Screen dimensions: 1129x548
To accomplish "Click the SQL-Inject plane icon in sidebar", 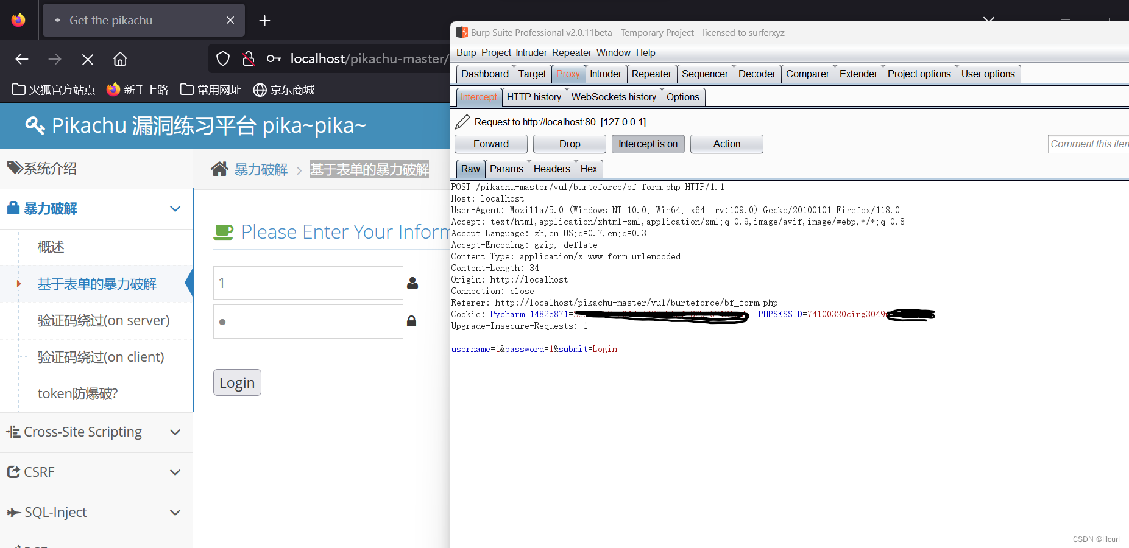I will point(13,513).
